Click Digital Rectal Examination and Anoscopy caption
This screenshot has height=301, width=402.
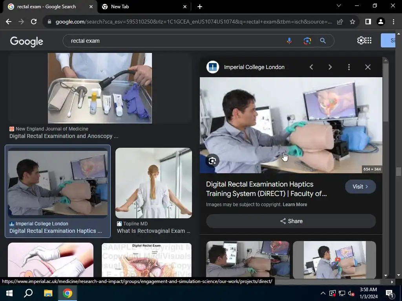(64, 136)
